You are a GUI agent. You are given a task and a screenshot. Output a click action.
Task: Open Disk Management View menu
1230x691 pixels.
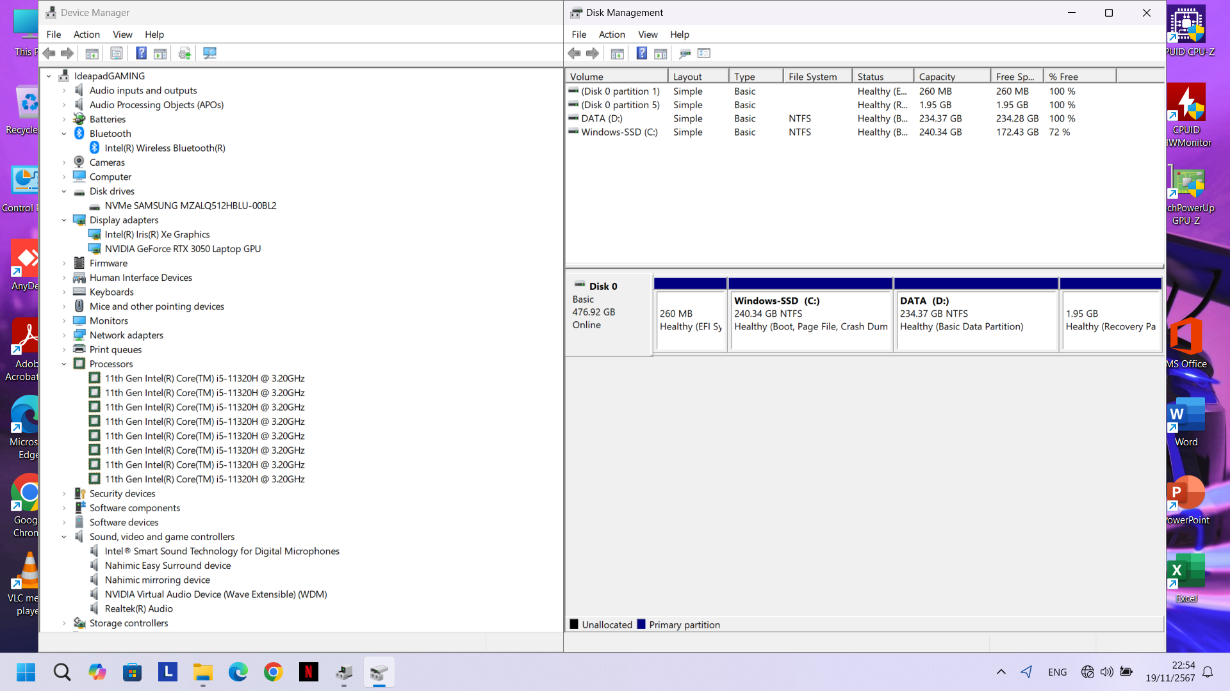(x=648, y=35)
